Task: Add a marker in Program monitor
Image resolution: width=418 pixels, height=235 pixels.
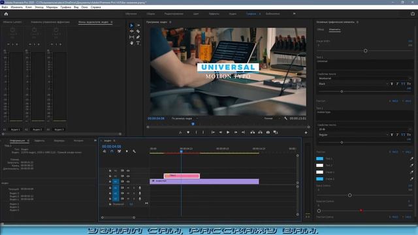Action: (x=188, y=133)
